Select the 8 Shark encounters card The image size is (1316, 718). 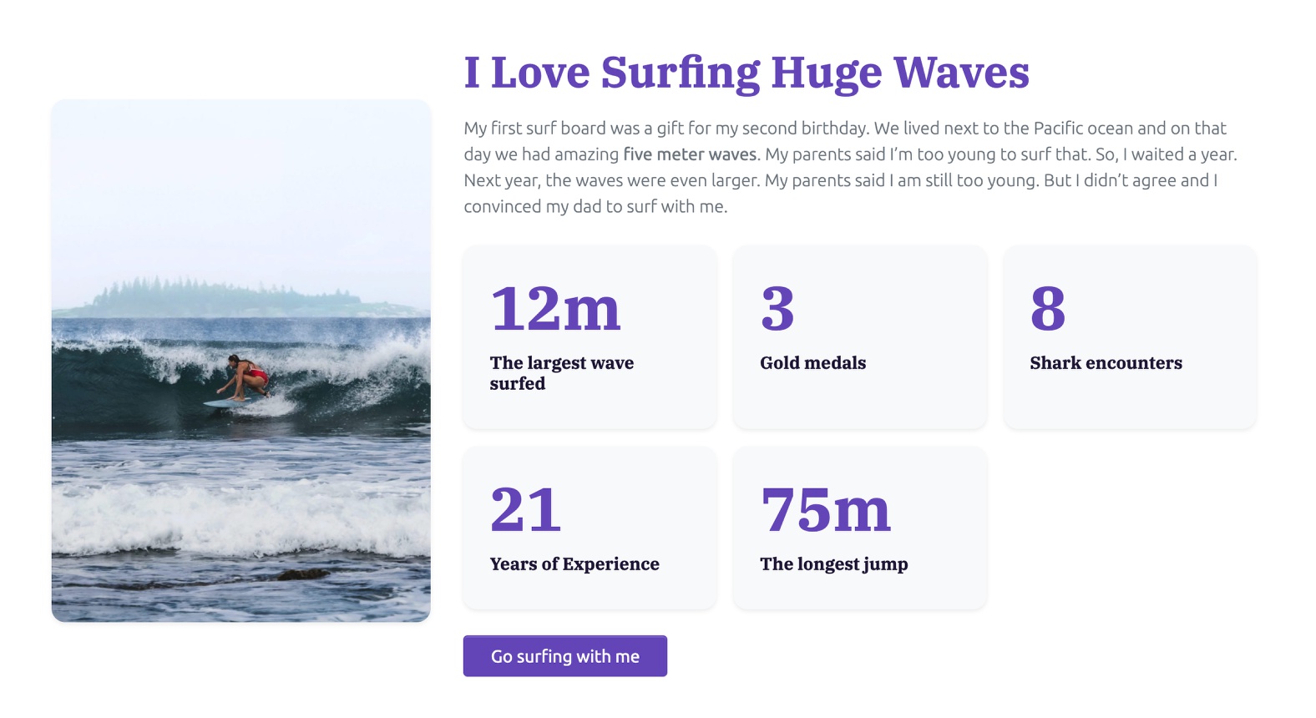[x=1130, y=337]
